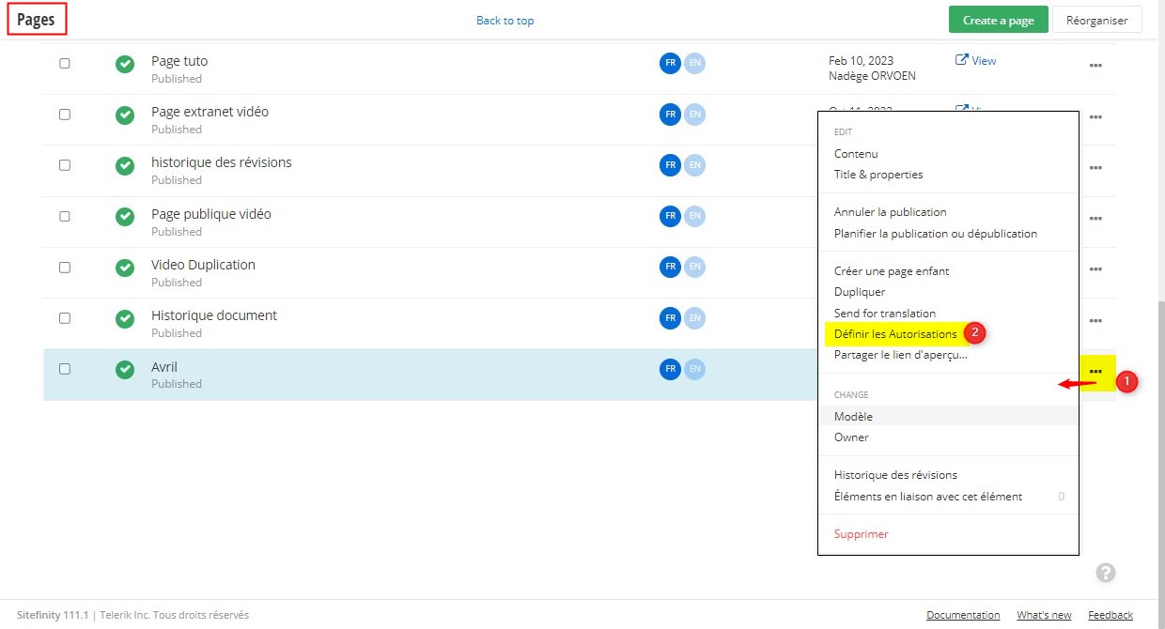1165x629 pixels.
Task: Click the EN language badge for Avril
Action: pos(694,369)
